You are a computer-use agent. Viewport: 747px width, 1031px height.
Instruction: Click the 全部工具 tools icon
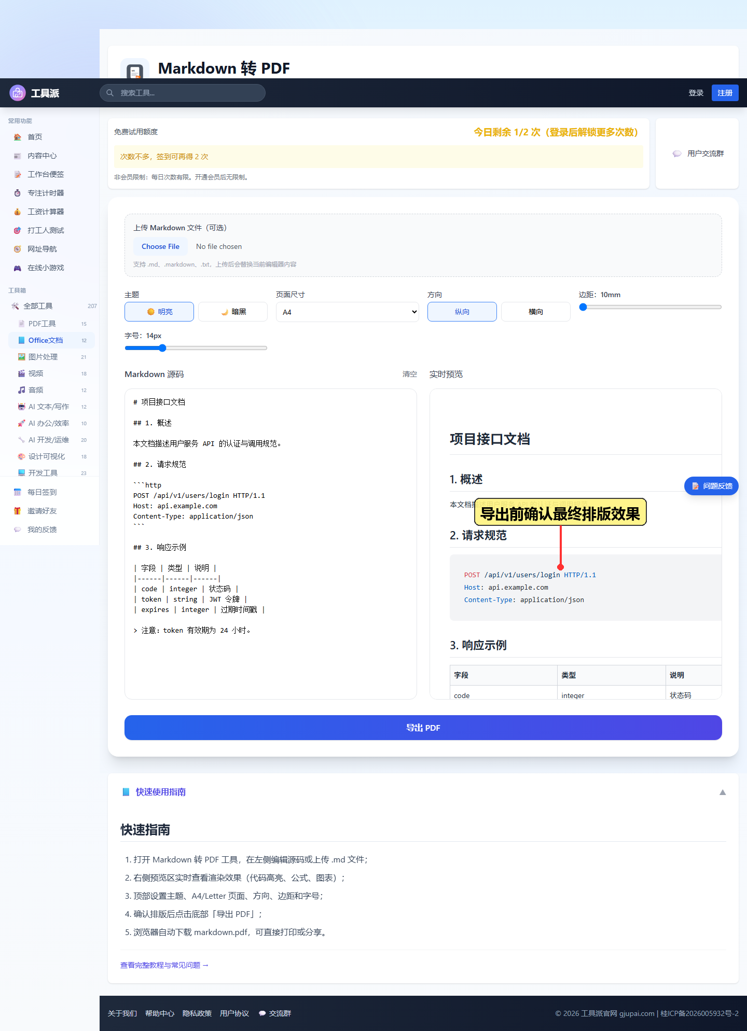pos(15,306)
